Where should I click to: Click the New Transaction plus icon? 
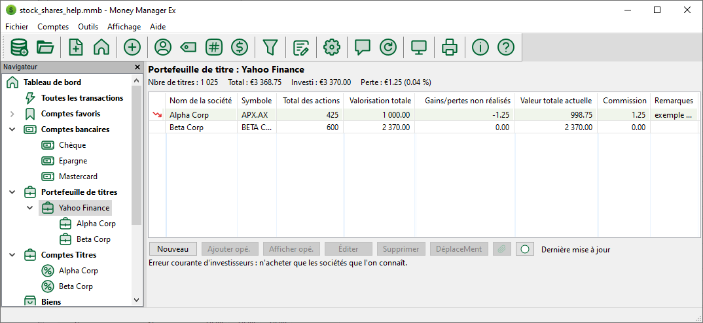132,47
